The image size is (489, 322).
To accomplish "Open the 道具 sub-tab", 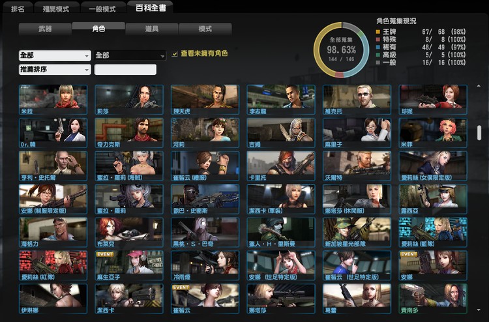I will click(x=152, y=29).
